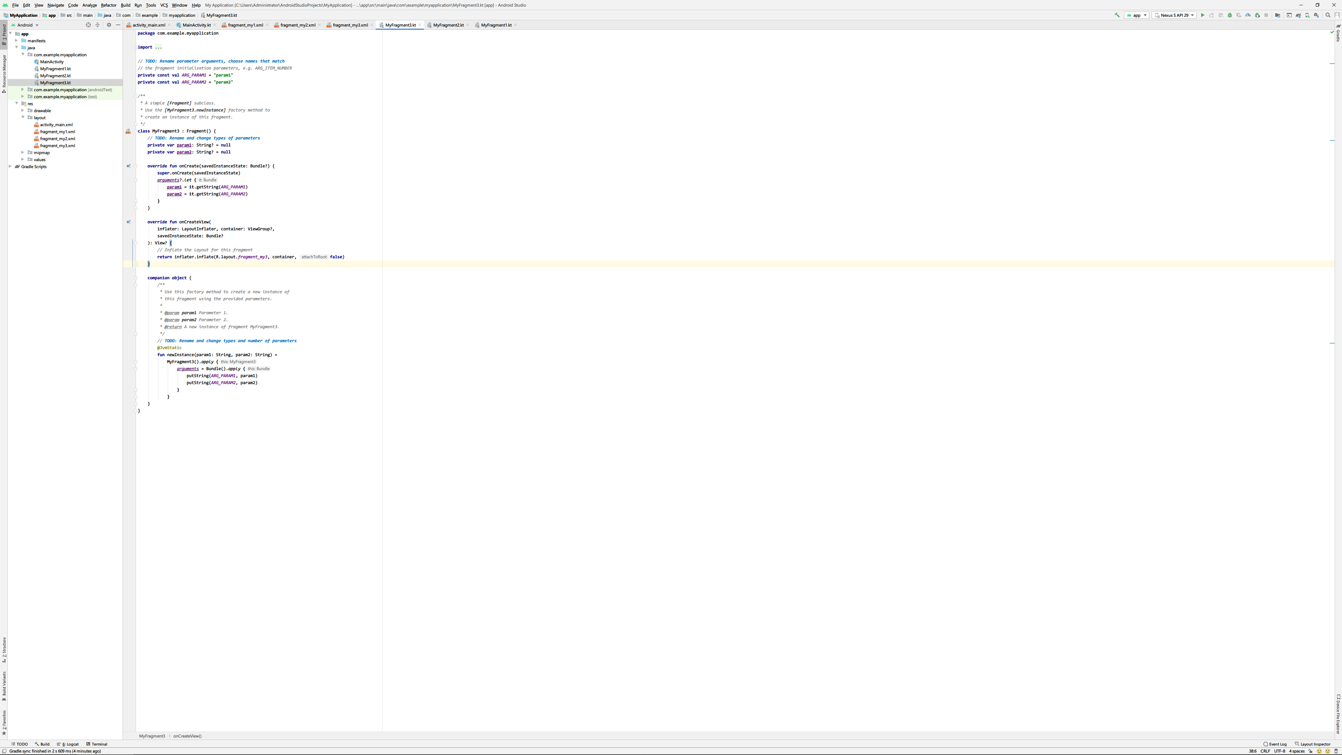Toggle the Structure tool window
1342x755 pixels.
[x=4, y=649]
